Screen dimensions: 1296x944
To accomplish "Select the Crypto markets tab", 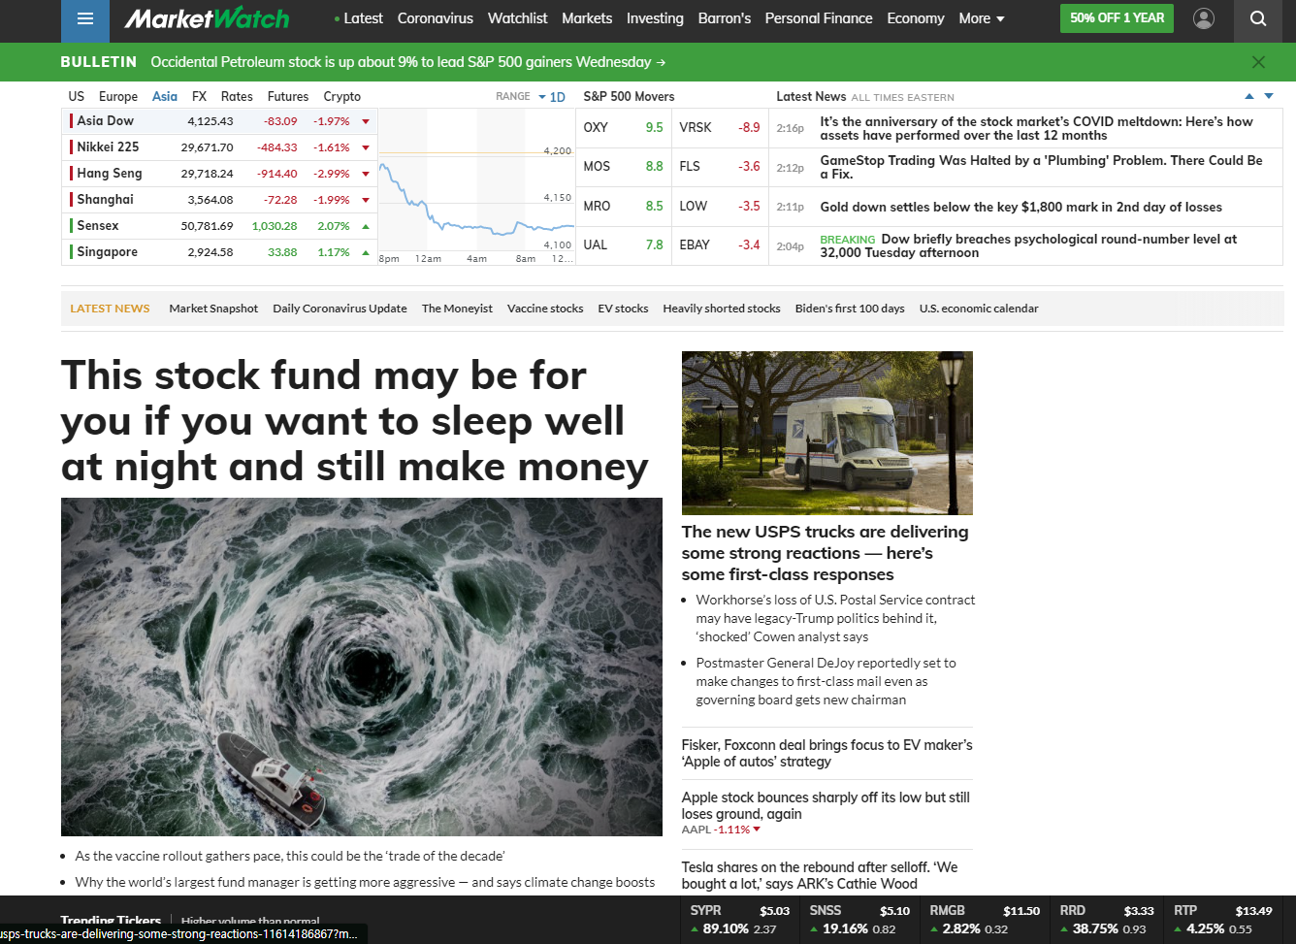I will tap(342, 96).
